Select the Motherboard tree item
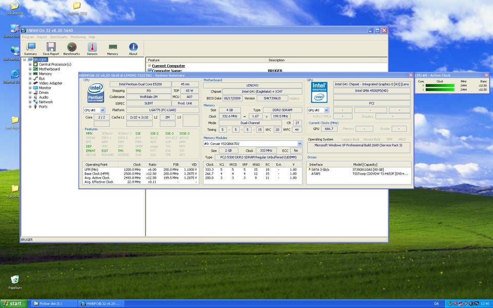Viewport: 493px width, 308px height. click(x=49, y=69)
